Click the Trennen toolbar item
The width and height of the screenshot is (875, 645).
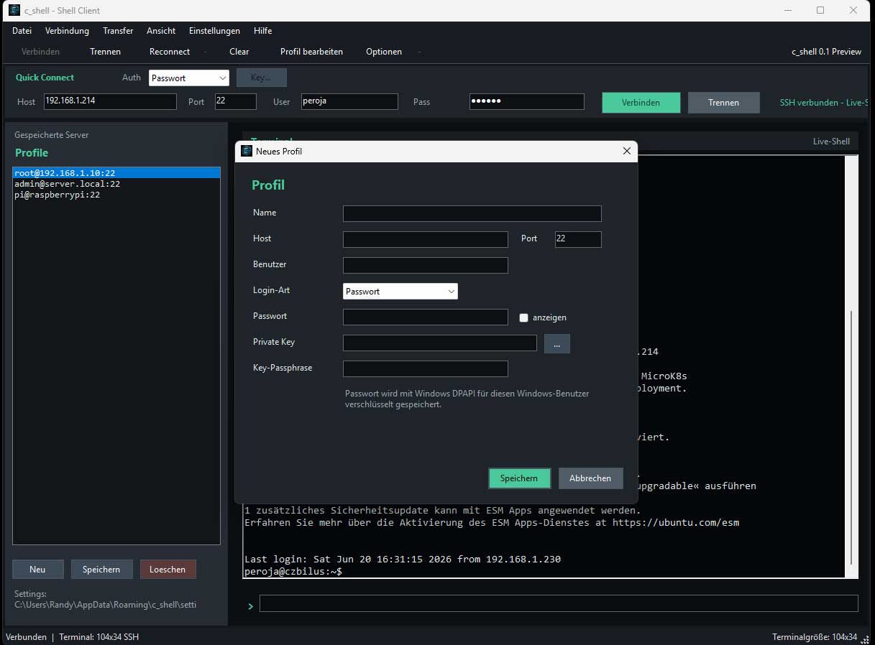pyautogui.click(x=105, y=52)
